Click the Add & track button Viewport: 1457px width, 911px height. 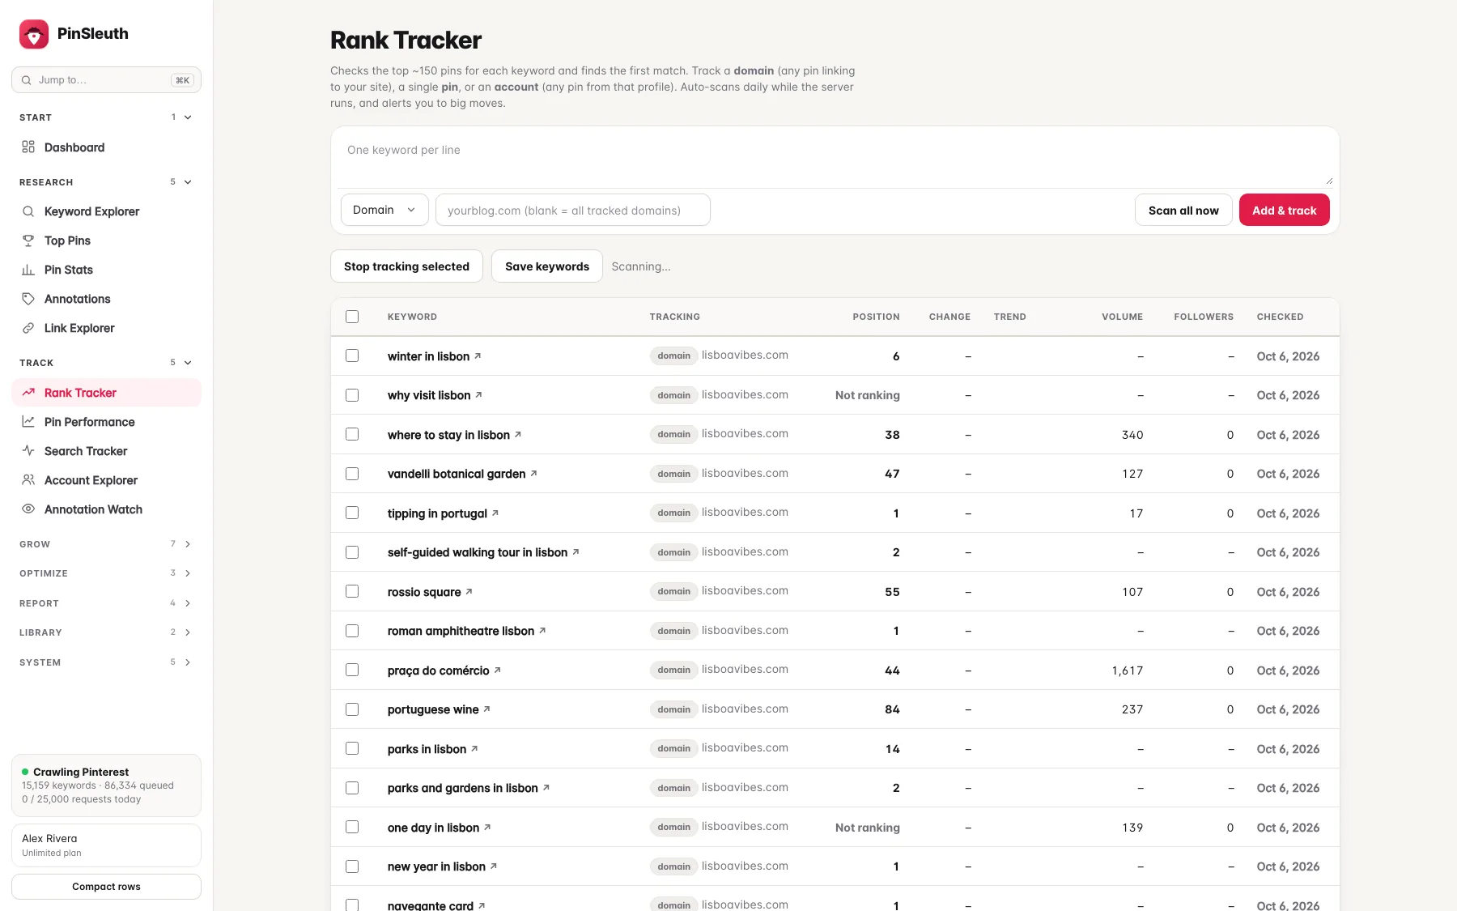point(1284,210)
